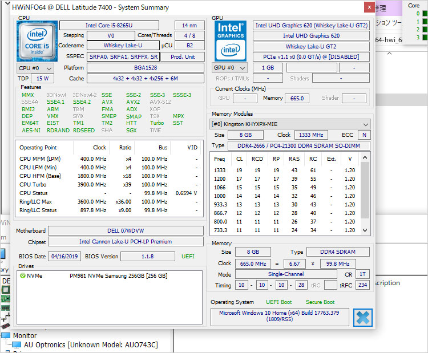Screen dimensions: 428x353
Task: Select AU Optronics monitor entry in tree
Action: [91, 345]
